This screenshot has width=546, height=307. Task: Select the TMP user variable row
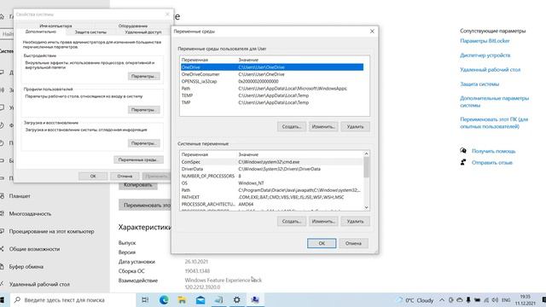[x=272, y=102]
